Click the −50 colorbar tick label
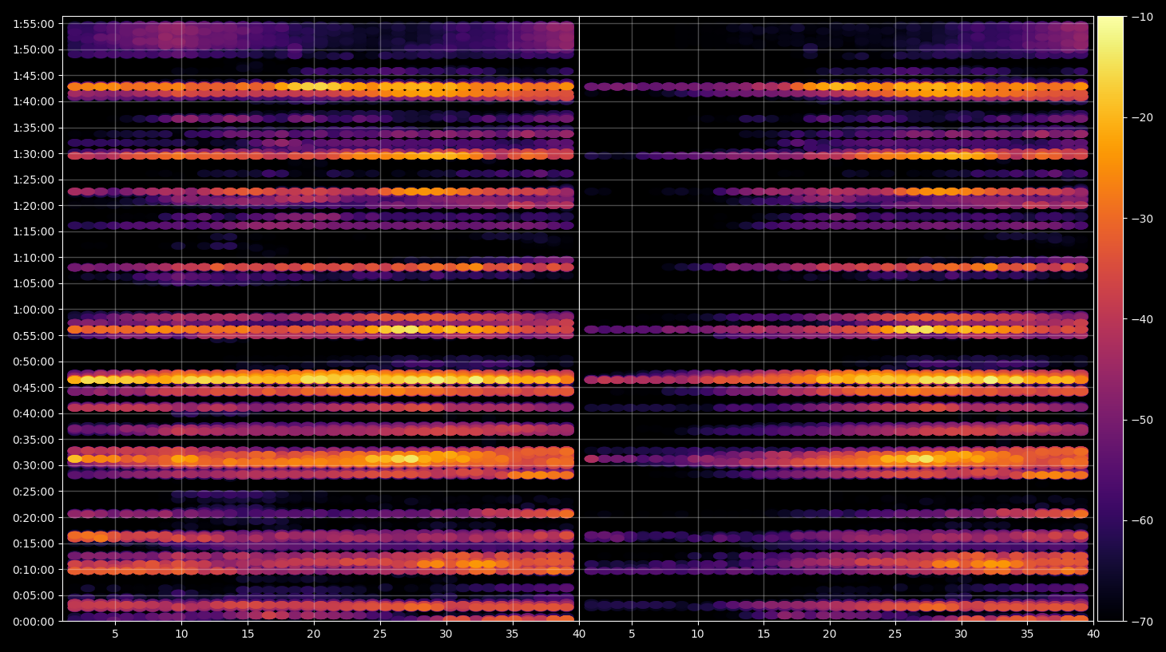Screen dimensions: 1166x652 [1142, 420]
